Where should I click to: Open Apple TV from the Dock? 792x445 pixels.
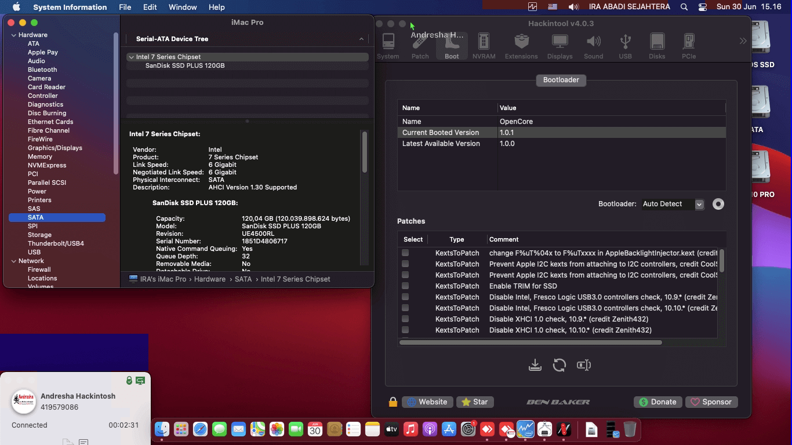(x=391, y=429)
